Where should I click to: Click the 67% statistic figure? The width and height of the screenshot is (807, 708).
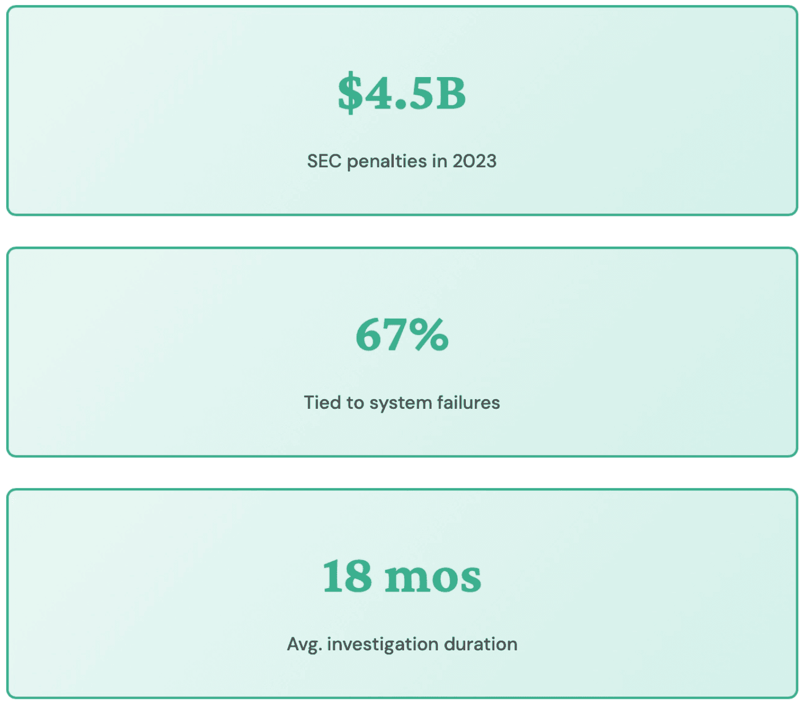[x=402, y=335]
